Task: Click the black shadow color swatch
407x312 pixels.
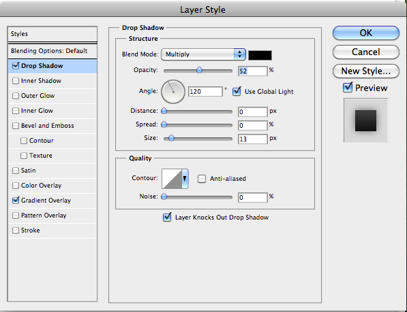Action: click(260, 55)
